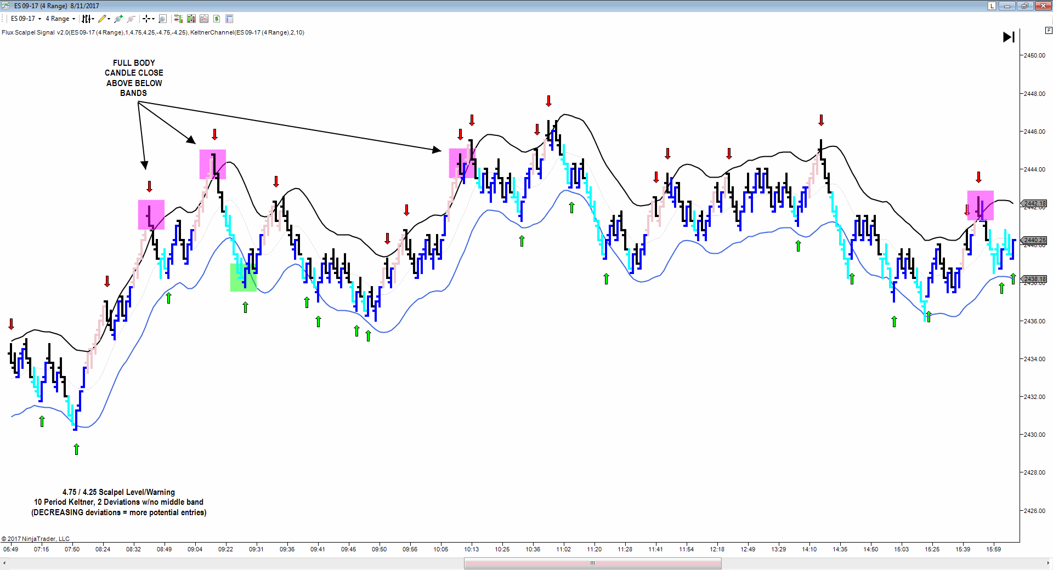Click the 2450.00 price axis label
The width and height of the screenshot is (1053, 570).
coord(1034,55)
